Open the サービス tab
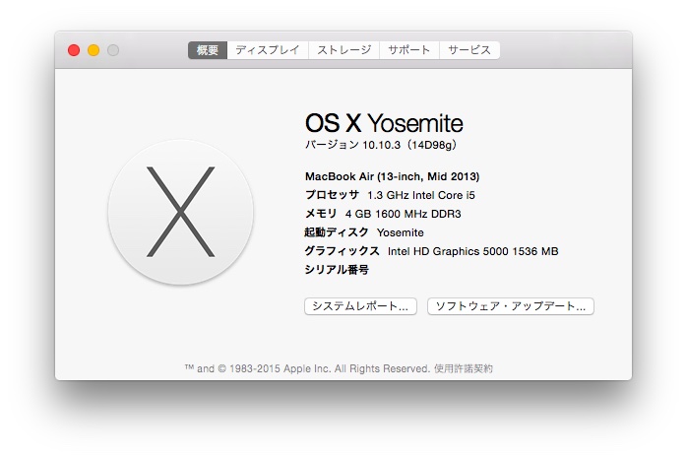Viewport: 687px width, 459px height. 469,50
